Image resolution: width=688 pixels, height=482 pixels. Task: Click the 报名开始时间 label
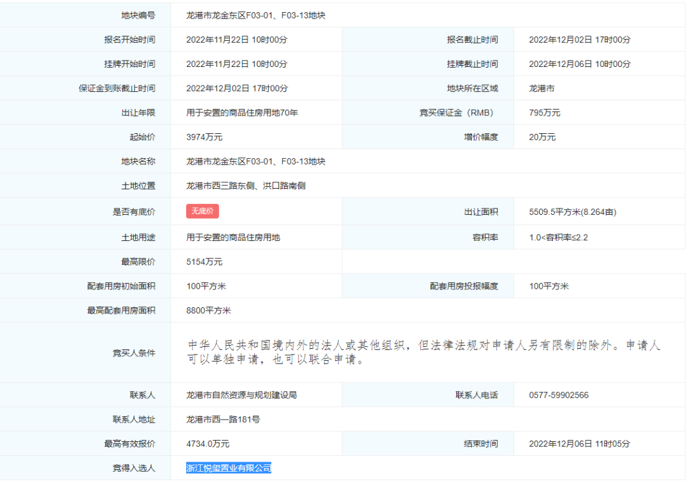(x=130, y=40)
